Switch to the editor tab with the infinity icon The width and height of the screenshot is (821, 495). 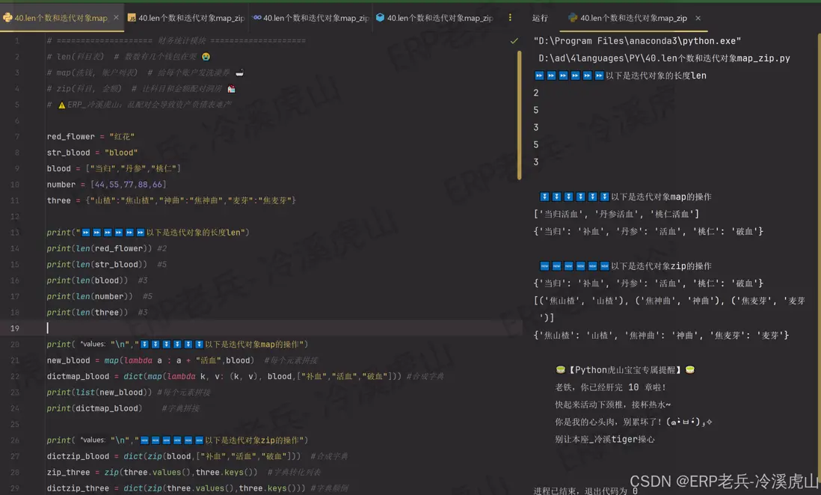(x=311, y=18)
